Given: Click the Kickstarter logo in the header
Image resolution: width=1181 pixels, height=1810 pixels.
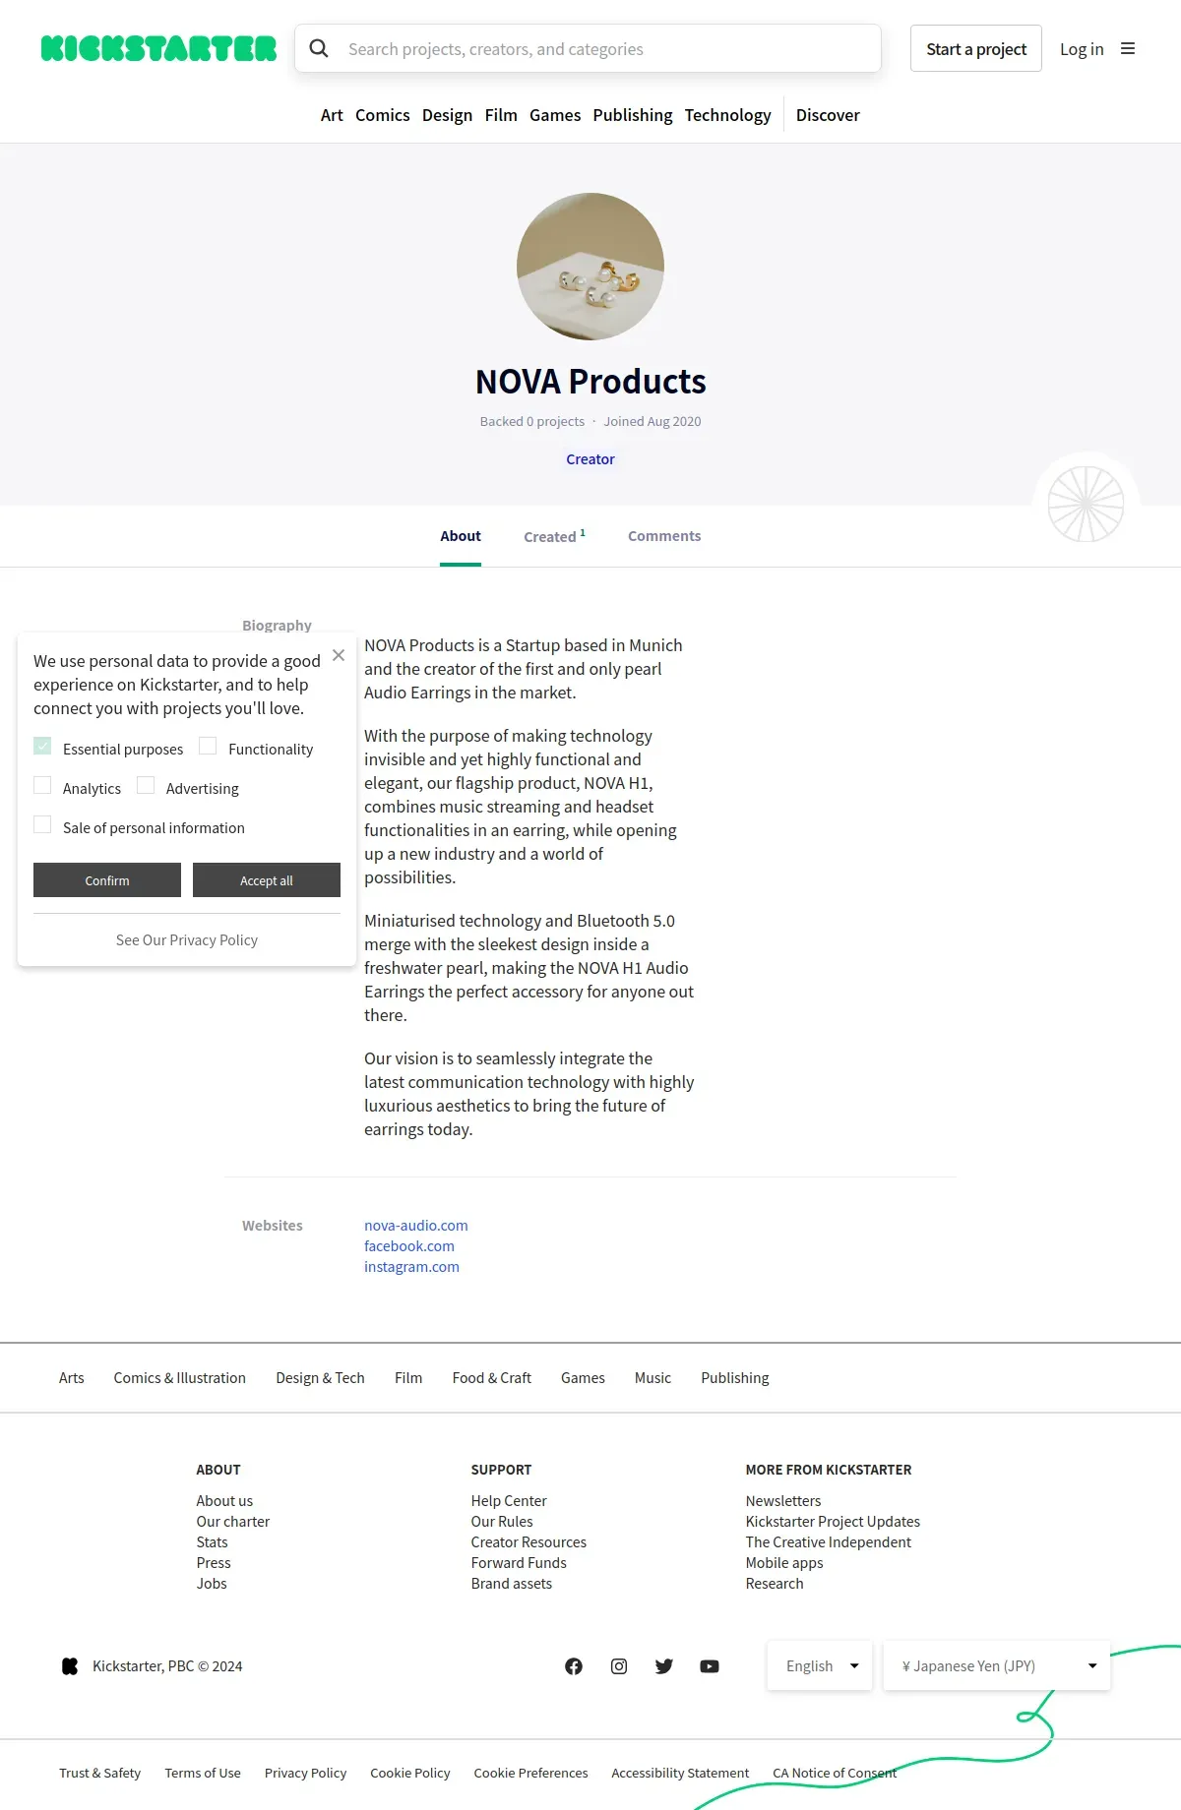Looking at the screenshot, I should [158, 48].
